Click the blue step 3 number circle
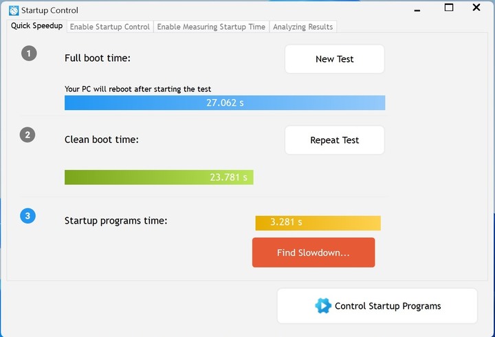This screenshot has height=337, width=495. (x=27, y=216)
